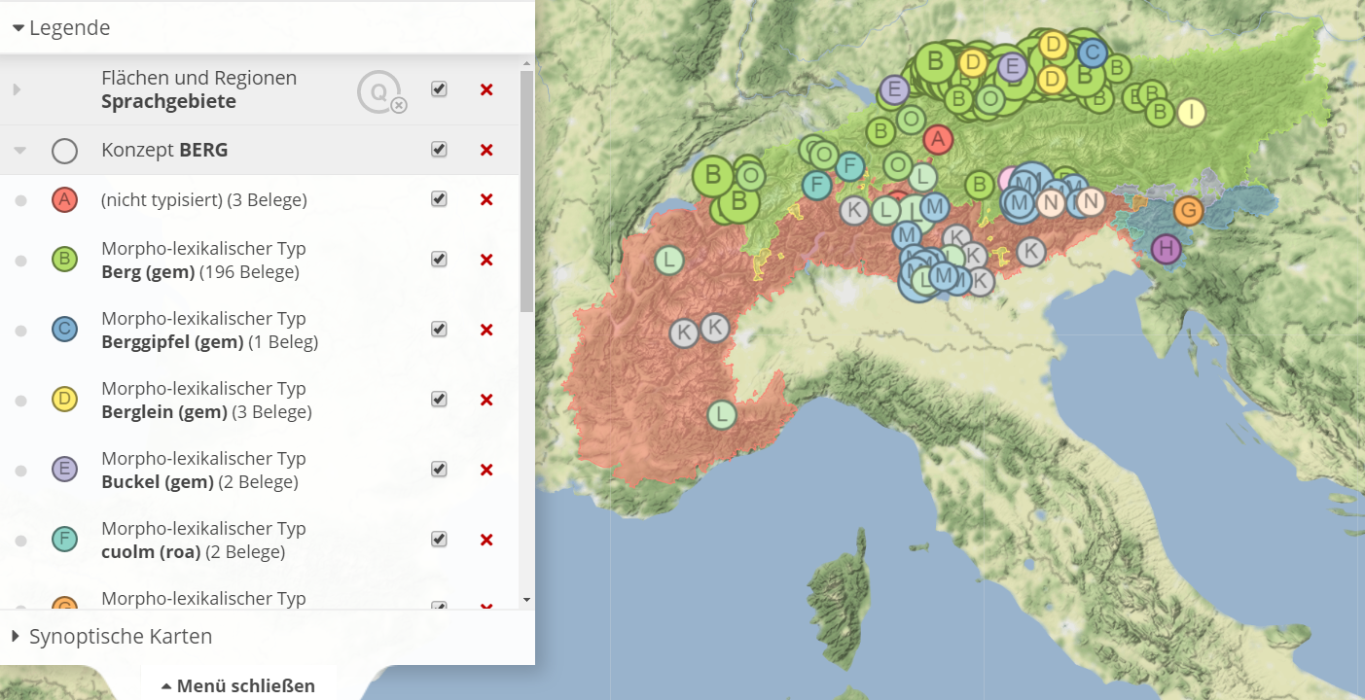The height and width of the screenshot is (700, 1365).
Task: Delete Konzept BERG via red X
Action: click(x=486, y=150)
